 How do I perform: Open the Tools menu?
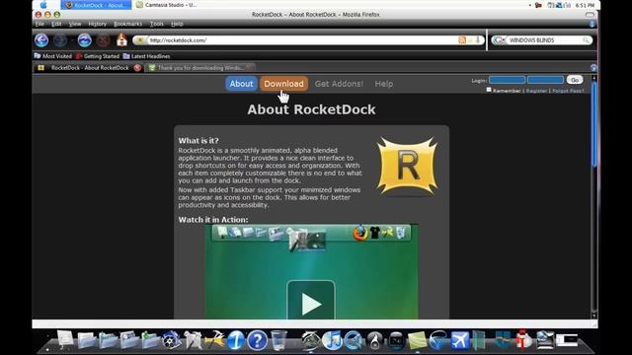point(157,24)
